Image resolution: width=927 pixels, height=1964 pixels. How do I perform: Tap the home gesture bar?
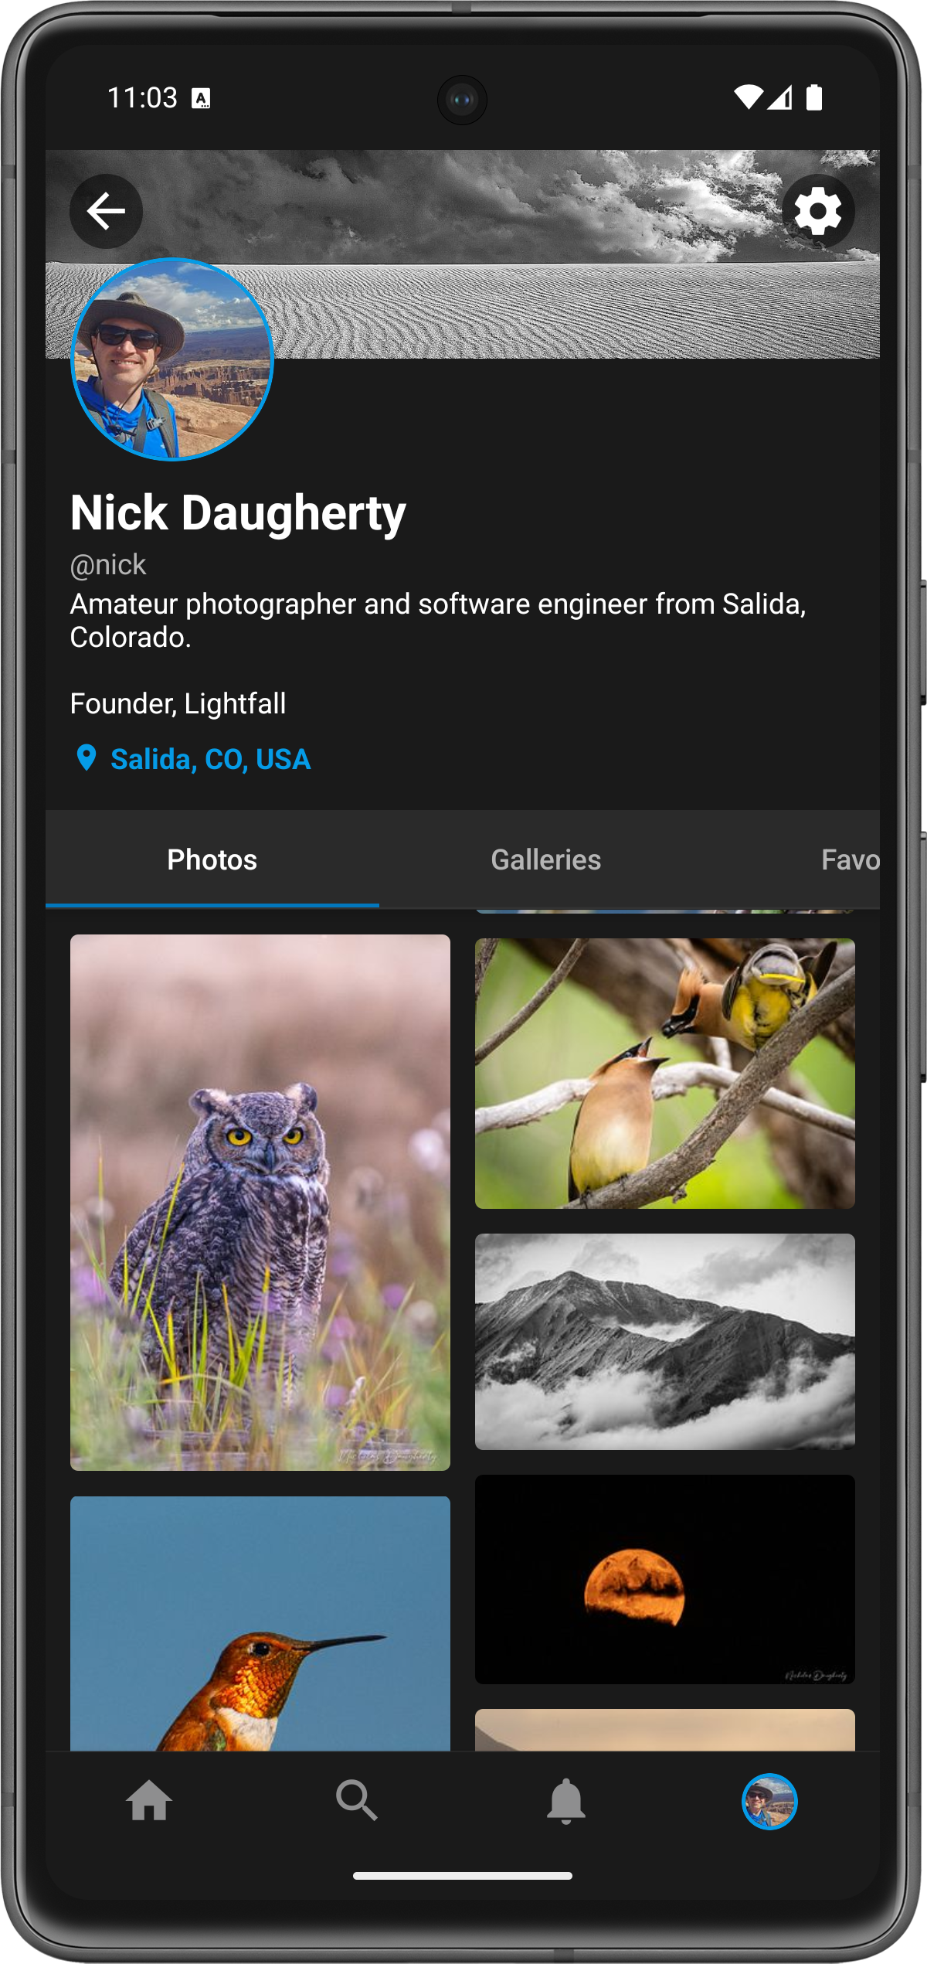[463, 1876]
